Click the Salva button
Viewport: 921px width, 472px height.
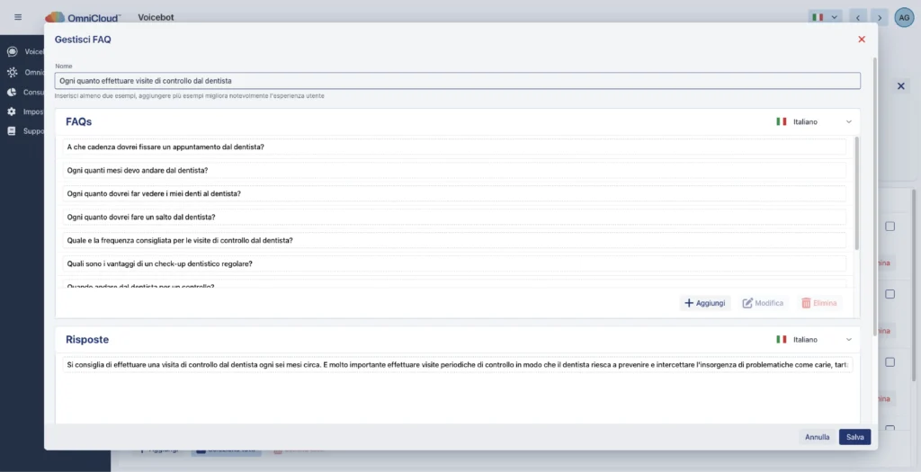[854, 437]
